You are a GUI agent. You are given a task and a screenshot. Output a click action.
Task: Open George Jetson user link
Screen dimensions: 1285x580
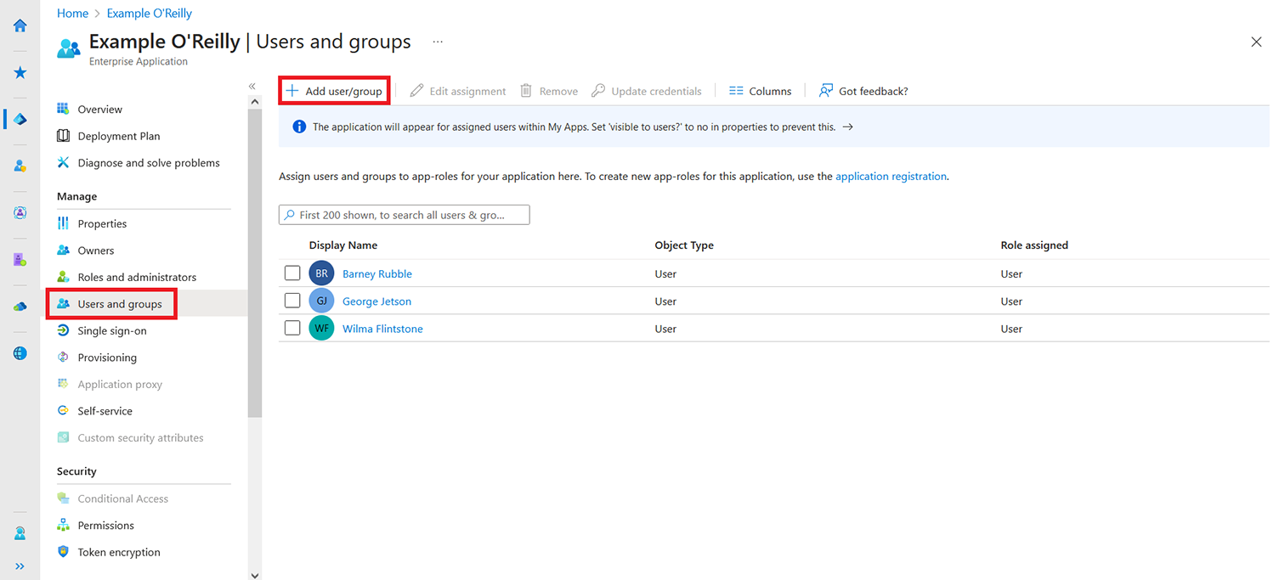pyautogui.click(x=376, y=301)
